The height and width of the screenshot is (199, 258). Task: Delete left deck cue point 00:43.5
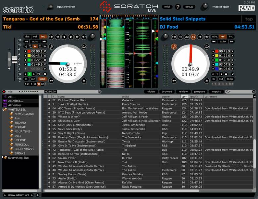pos(45,56)
